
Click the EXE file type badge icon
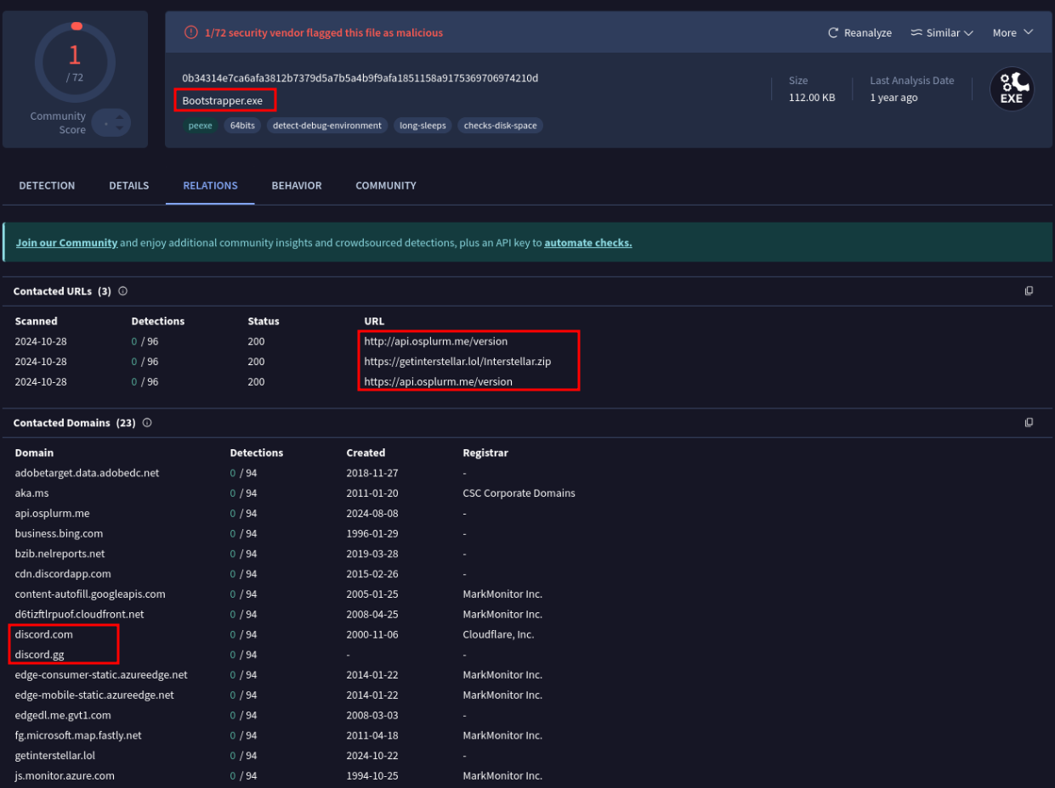(x=1011, y=88)
